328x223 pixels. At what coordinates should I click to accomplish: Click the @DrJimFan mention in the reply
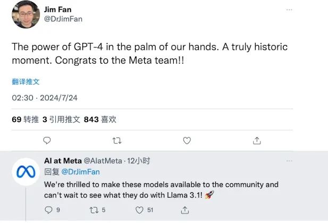point(80,172)
